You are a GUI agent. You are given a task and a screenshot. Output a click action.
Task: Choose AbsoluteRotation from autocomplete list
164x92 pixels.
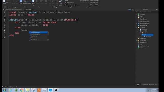(38, 34)
